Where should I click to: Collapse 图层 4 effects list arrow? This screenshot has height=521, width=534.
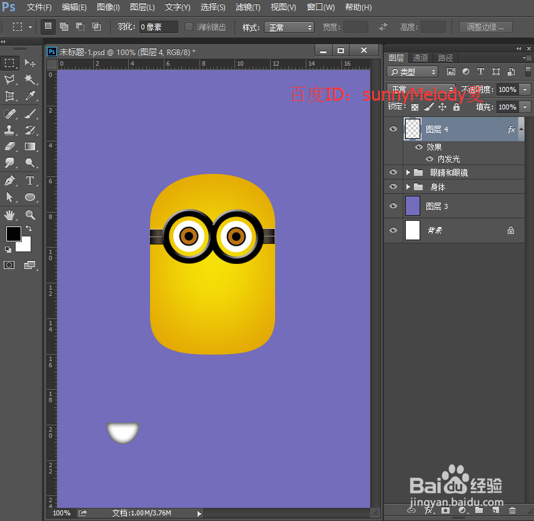point(521,129)
